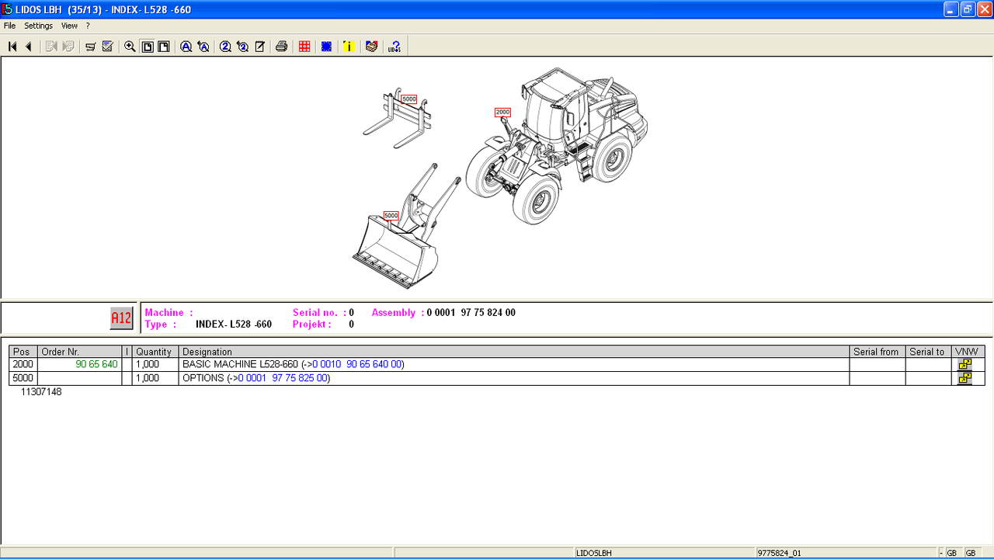
Task: Select Pos cell 2000 in the table
Action: [x=23, y=364]
